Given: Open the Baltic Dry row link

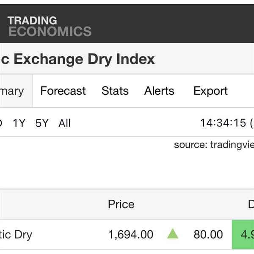Looking at the screenshot, I should pyautogui.click(x=16, y=235).
